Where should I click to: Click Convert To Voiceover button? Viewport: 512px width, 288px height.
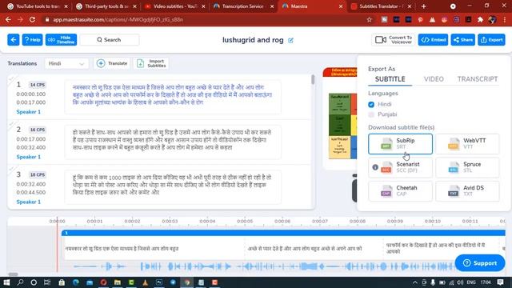click(393, 40)
